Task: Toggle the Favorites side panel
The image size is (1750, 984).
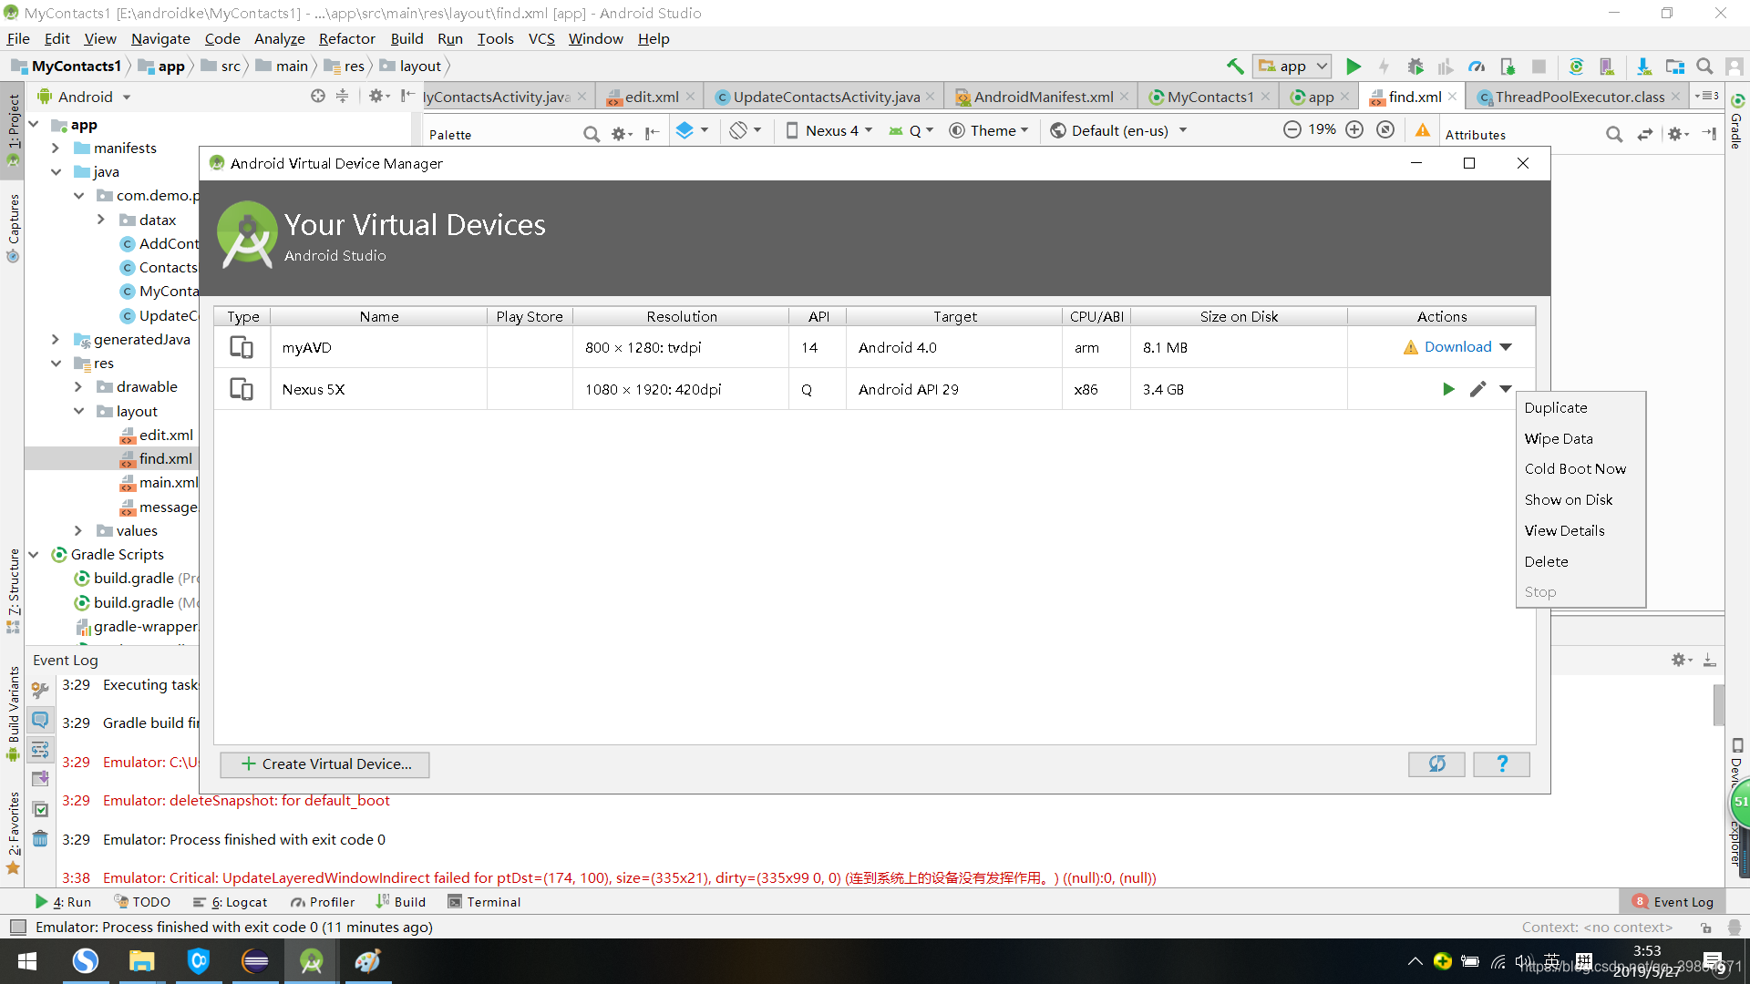Action: 13,832
